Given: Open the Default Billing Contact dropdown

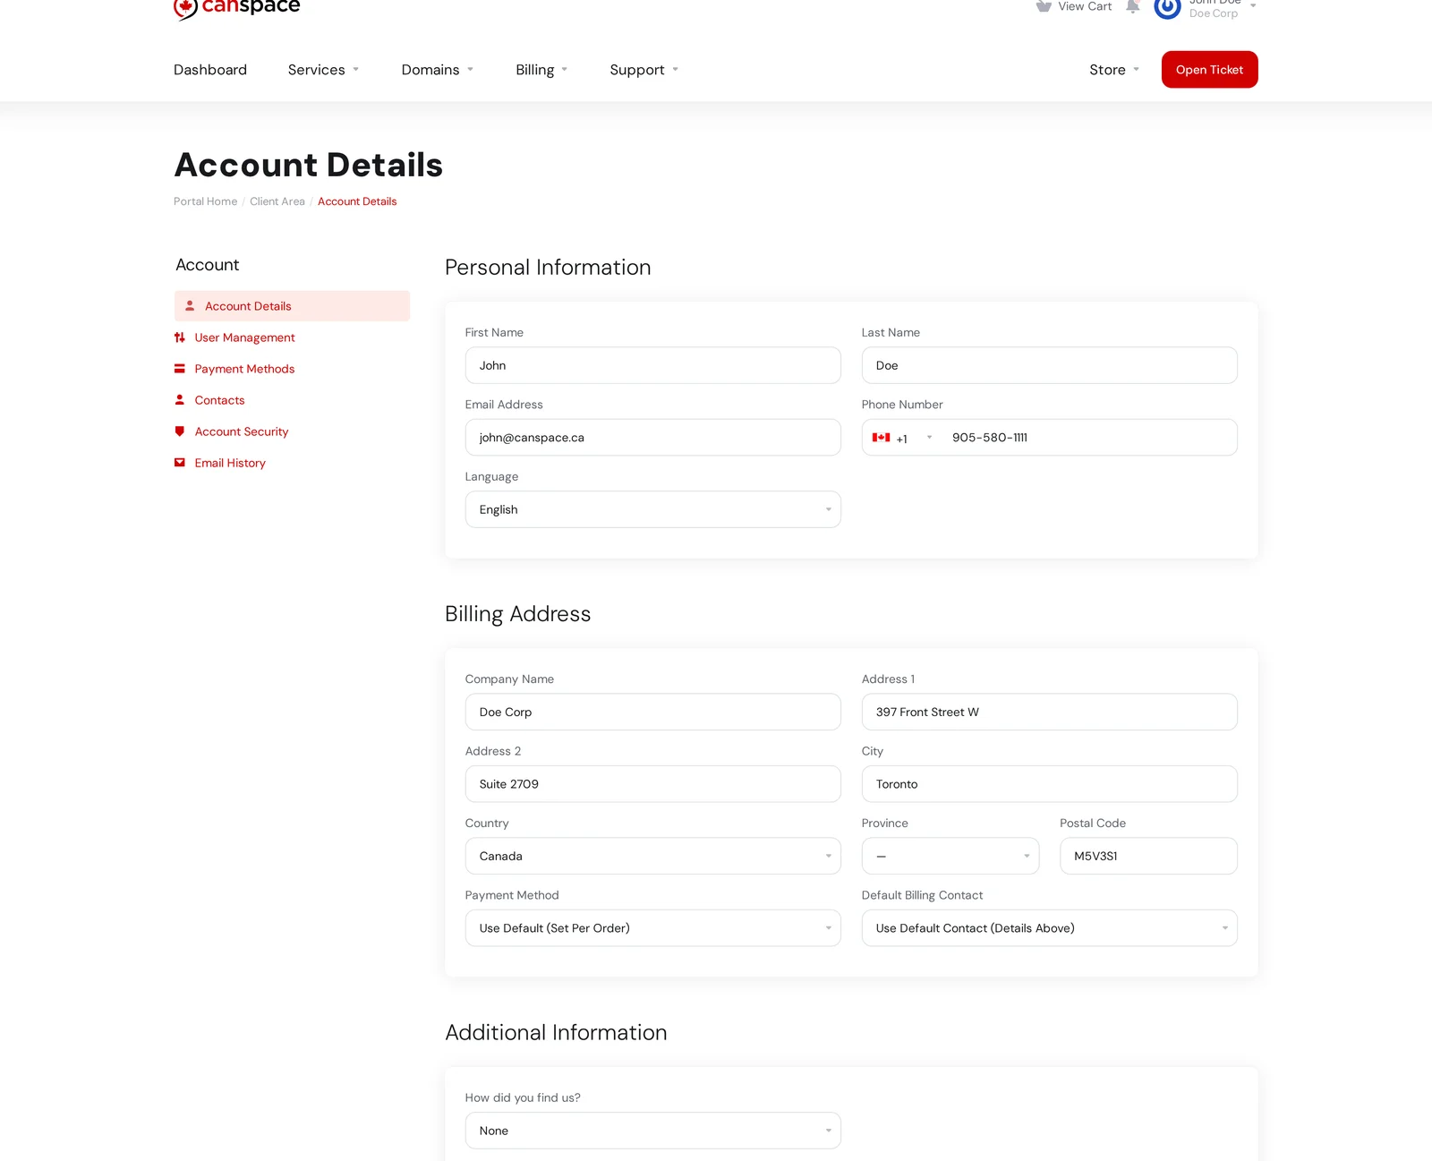Looking at the screenshot, I should [x=1049, y=928].
